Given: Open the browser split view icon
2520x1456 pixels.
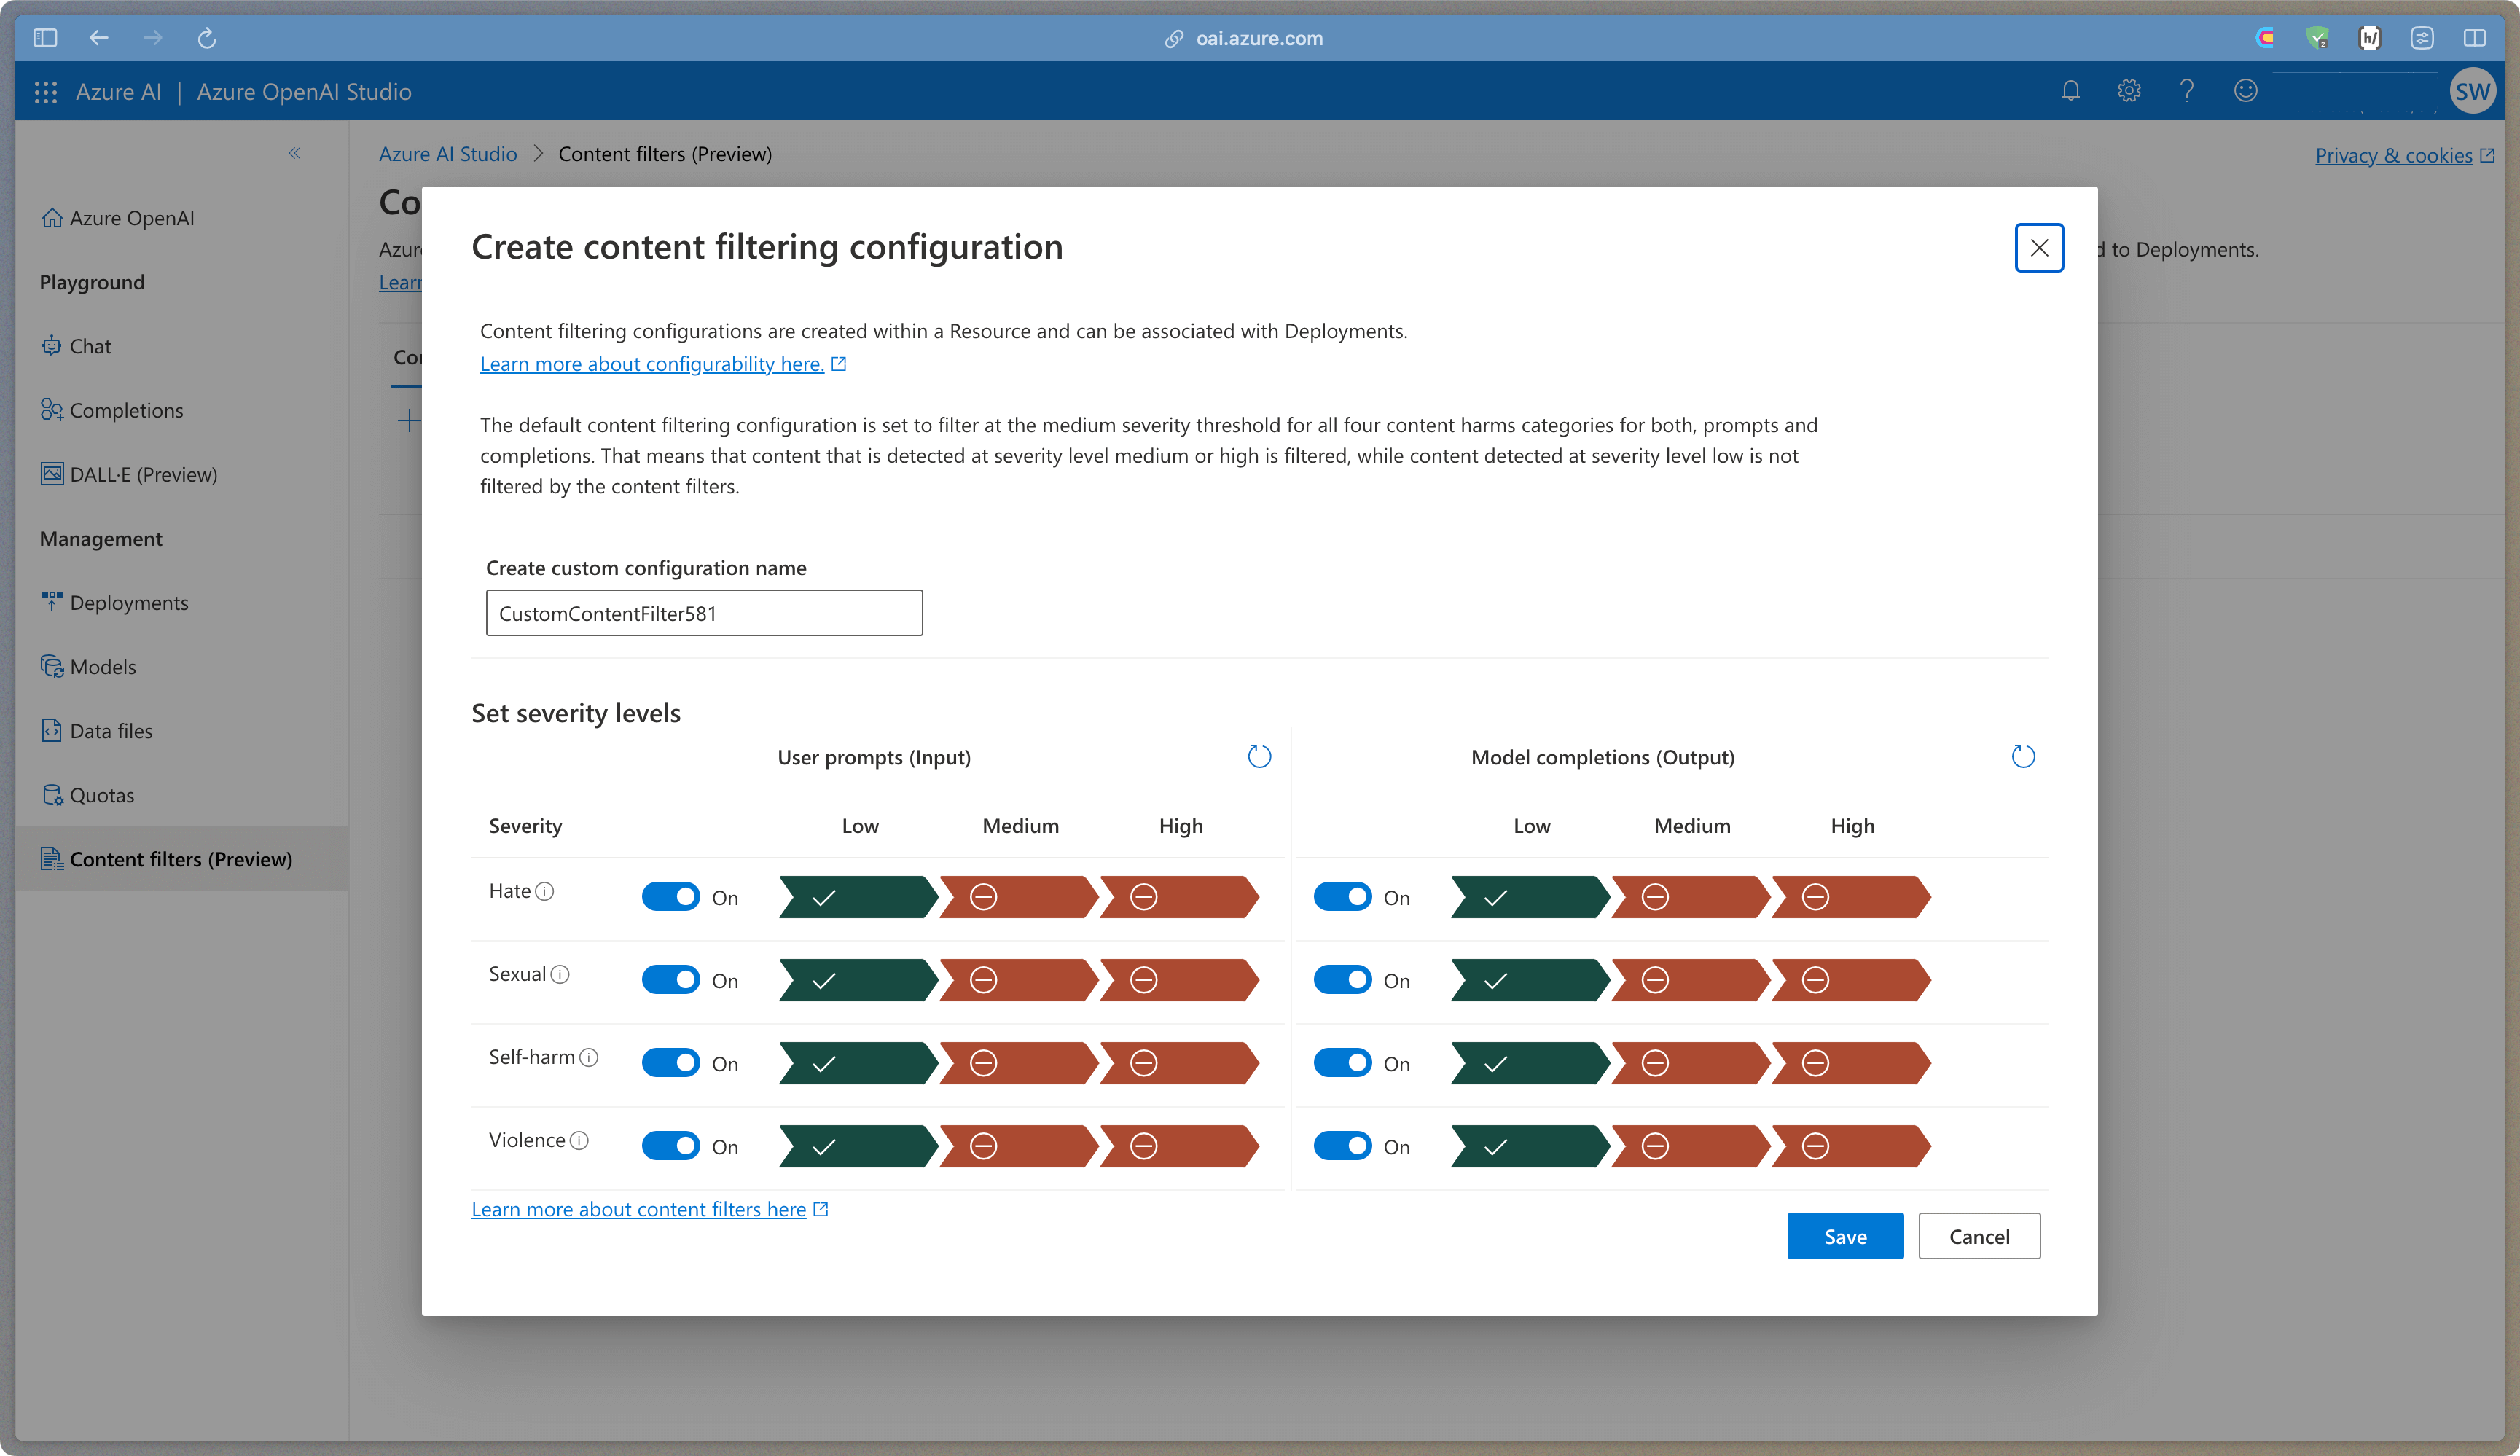Looking at the screenshot, I should click(x=2474, y=38).
